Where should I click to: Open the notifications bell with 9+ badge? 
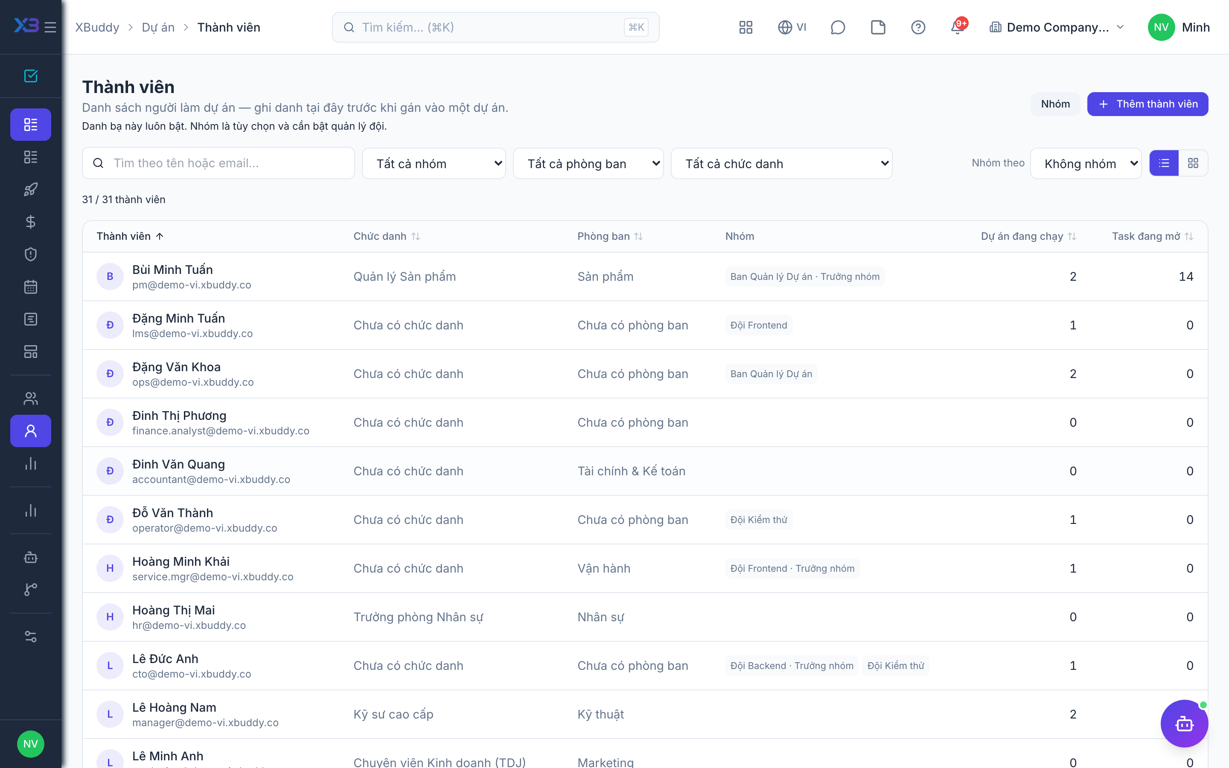pos(958,27)
